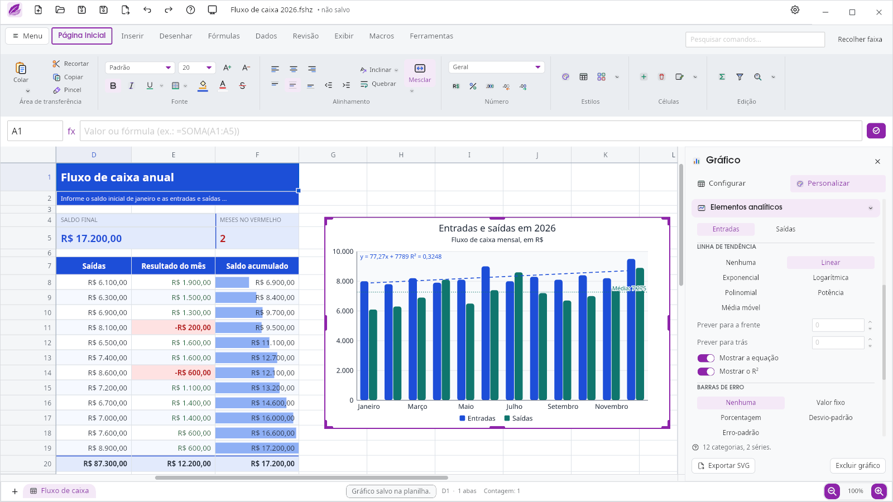Image resolution: width=893 pixels, height=502 pixels.
Task: Toggle the Mostrar o R² switch
Action: (706, 371)
